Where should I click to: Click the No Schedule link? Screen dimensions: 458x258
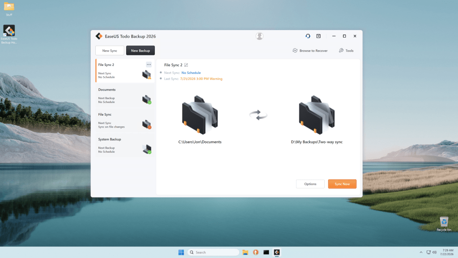pos(191,73)
